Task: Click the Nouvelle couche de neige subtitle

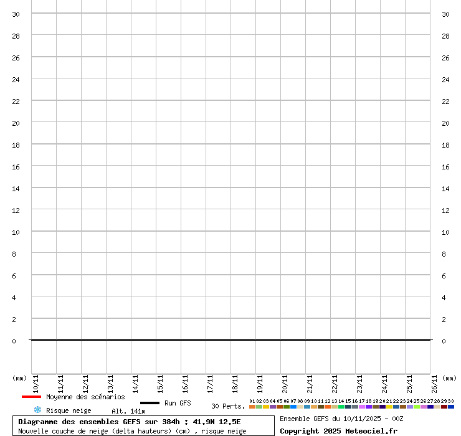Action: click(132, 431)
